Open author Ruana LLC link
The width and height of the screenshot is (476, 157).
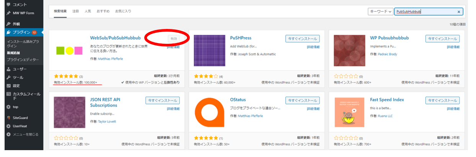tap(386, 116)
